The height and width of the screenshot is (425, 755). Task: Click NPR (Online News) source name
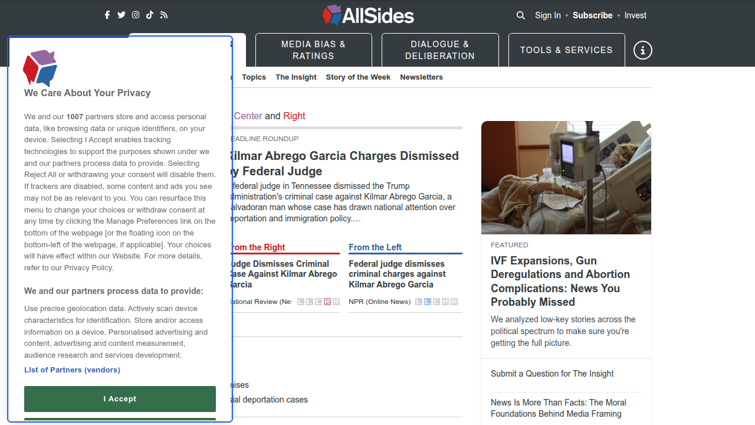tap(379, 302)
